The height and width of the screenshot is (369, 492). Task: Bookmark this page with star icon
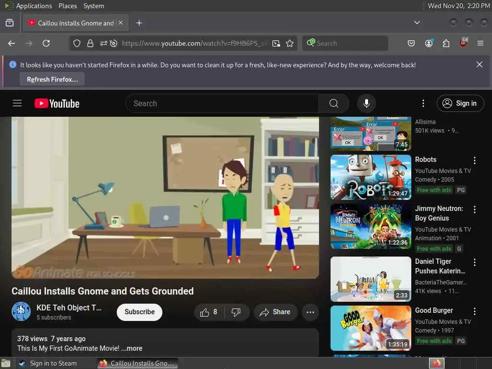click(290, 43)
